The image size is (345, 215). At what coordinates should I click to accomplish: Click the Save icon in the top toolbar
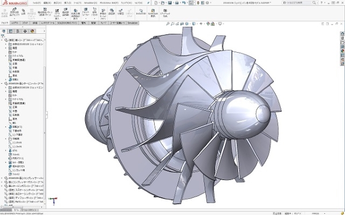[170, 3]
